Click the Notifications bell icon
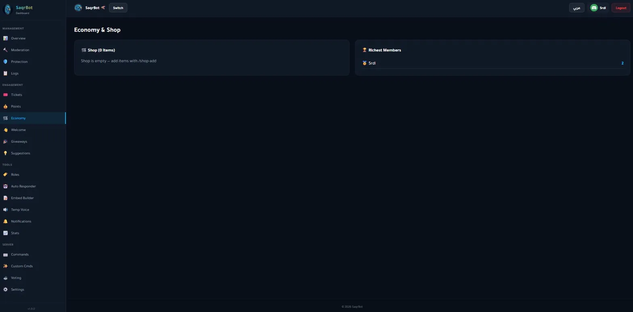633x312 pixels. point(5,222)
